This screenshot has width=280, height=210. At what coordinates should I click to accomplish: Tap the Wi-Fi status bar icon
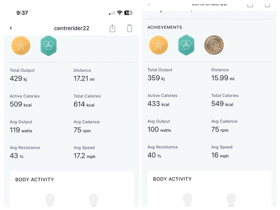tap(119, 13)
